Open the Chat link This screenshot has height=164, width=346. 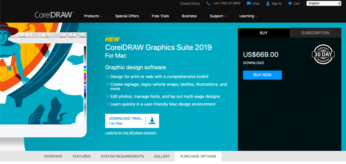point(256,3)
